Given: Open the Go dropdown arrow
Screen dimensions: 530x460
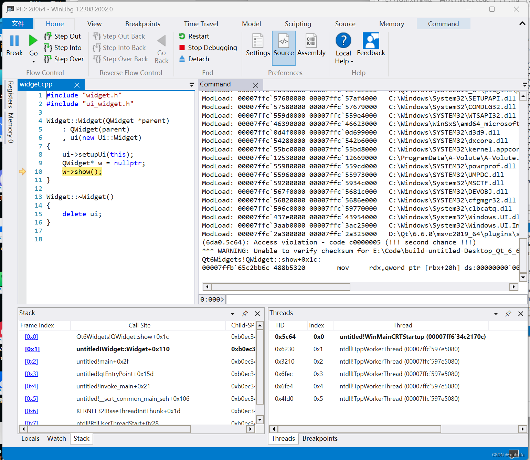Looking at the screenshot, I should point(33,62).
